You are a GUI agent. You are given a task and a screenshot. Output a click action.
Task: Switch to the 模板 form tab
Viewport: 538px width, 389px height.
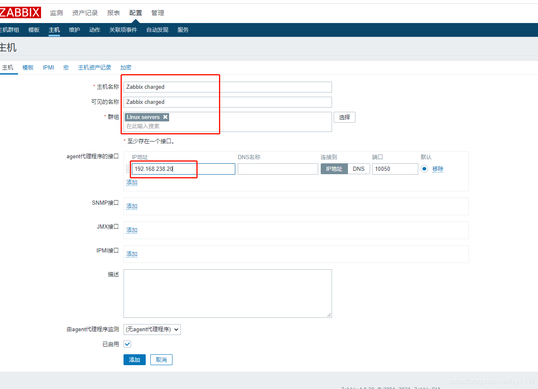28,67
